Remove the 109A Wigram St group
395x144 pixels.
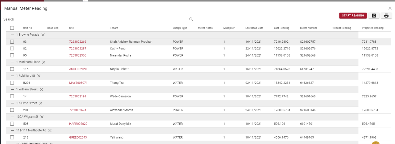coord(42,117)
